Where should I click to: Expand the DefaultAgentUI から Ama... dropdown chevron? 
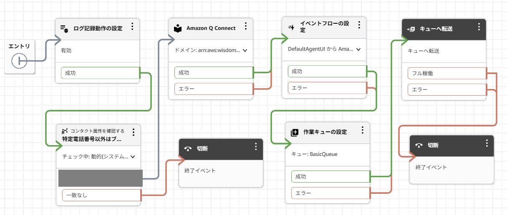click(x=358, y=49)
